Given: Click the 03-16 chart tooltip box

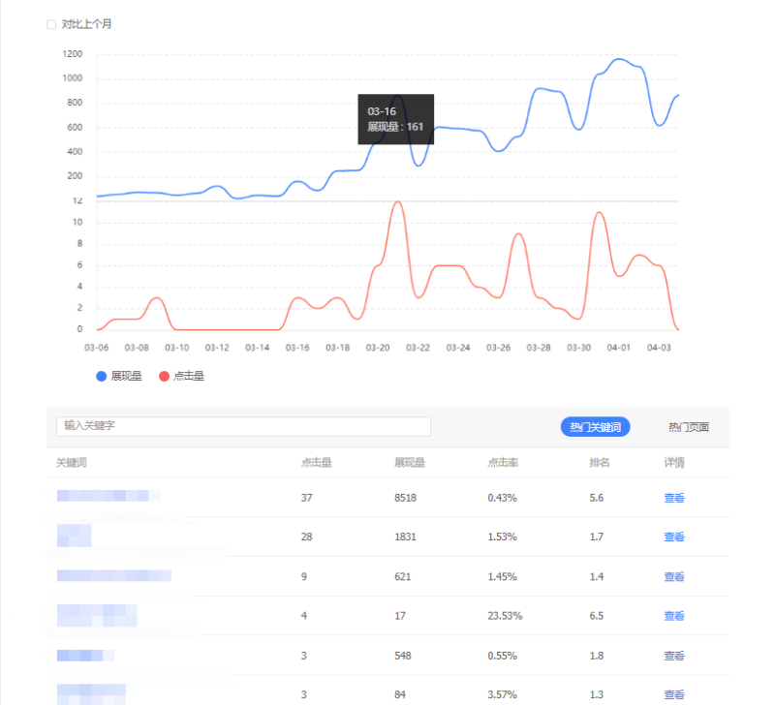Looking at the screenshot, I should pos(395,119).
